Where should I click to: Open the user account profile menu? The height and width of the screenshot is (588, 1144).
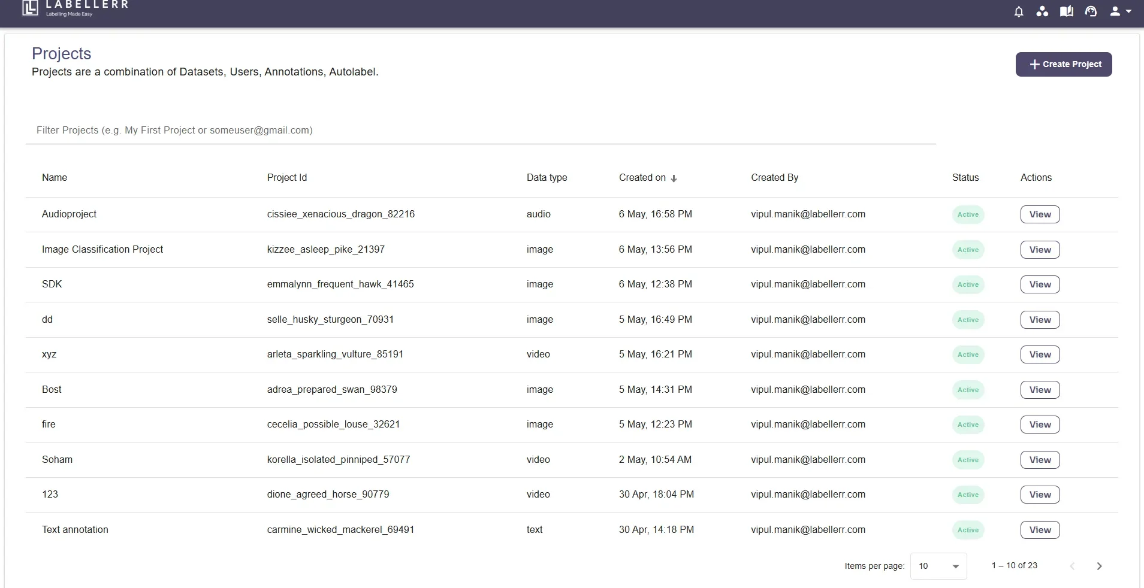[1120, 11]
